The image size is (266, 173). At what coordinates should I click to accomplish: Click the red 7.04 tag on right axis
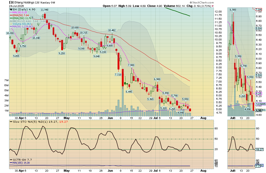click(x=259, y=10)
